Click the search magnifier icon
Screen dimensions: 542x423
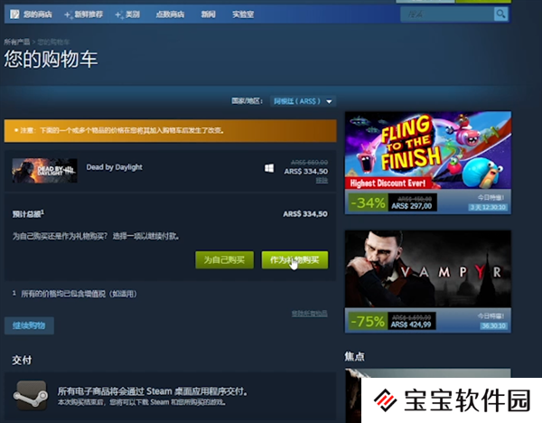tap(500, 14)
